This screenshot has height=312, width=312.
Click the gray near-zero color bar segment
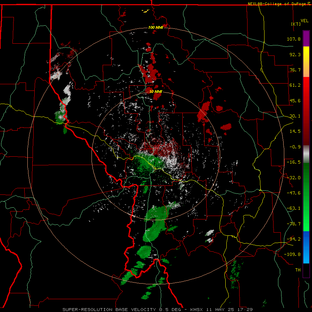pos(306,154)
